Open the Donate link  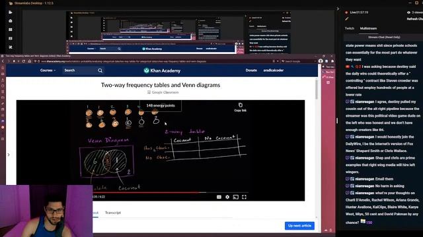251,70
